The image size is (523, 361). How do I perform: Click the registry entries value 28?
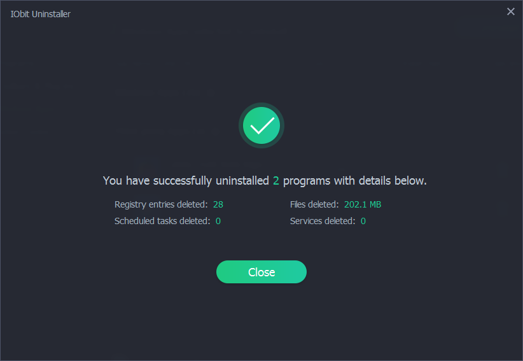pos(218,204)
